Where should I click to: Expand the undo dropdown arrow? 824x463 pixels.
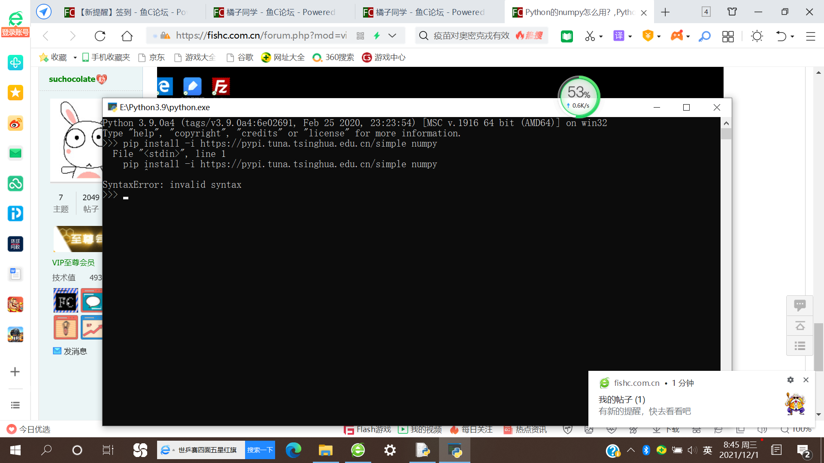[792, 36]
